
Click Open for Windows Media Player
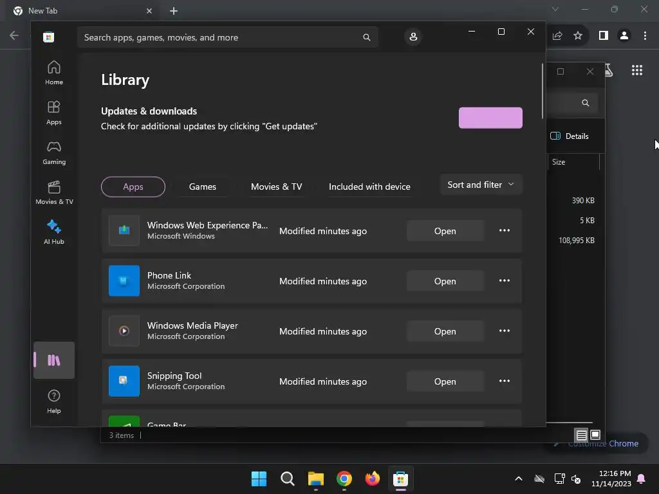point(445,331)
